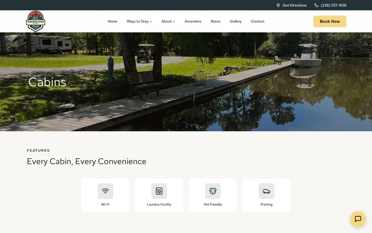Click the Parking label text

[x=267, y=205]
